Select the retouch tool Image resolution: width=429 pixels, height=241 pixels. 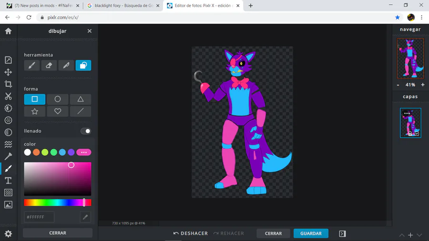pyautogui.click(x=8, y=156)
